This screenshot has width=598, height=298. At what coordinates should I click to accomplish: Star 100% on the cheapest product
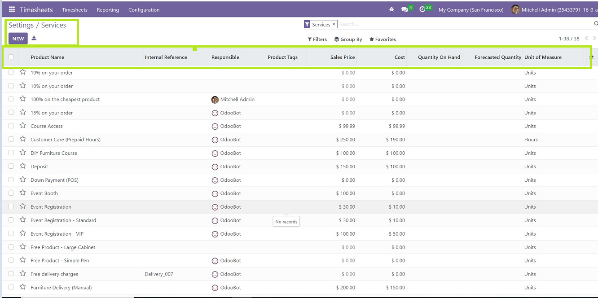tap(22, 99)
